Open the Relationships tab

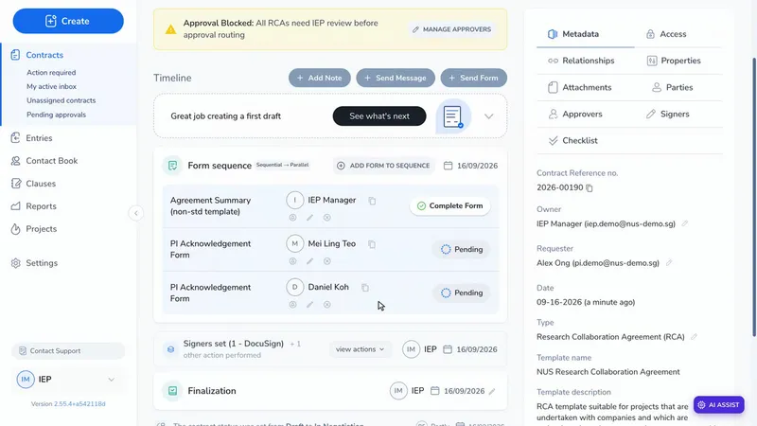click(x=581, y=61)
